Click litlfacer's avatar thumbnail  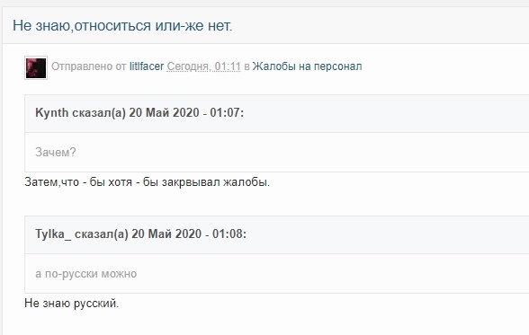tap(36, 67)
